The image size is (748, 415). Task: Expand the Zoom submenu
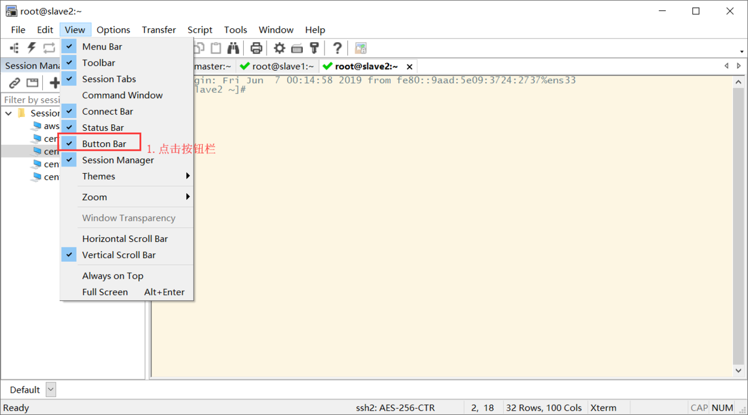(x=127, y=197)
